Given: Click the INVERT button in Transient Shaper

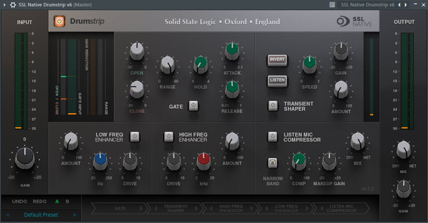Looking at the screenshot, I should [x=277, y=60].
